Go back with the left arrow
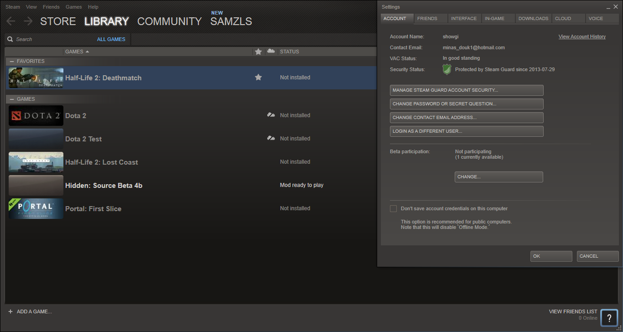Viewport: 623px width, 332px height. click(11, 21)
